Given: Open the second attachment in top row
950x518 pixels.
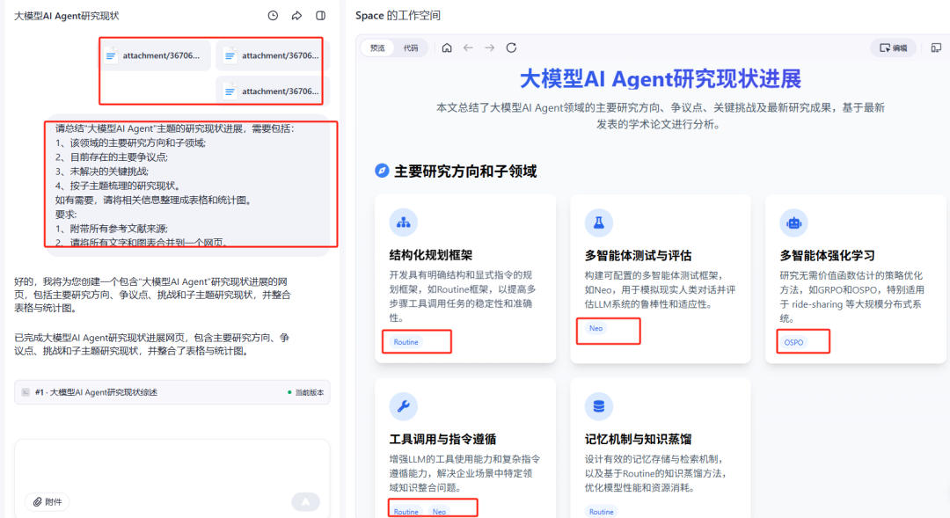Looking at the screenshot, I should pyautogui.click(x=270, y=55).
